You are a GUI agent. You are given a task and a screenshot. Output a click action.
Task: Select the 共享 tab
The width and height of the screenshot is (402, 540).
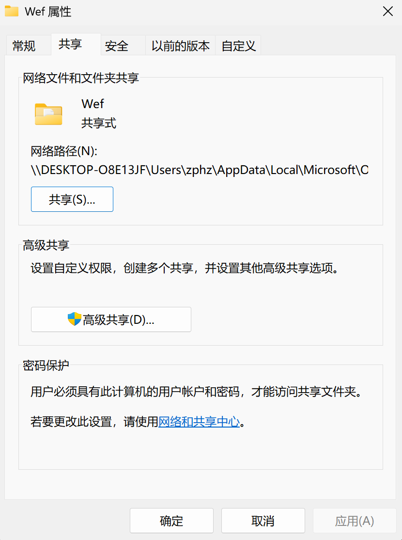(x=70, y=45)
